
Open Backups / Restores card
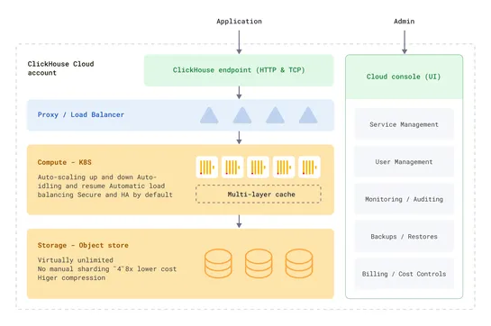404,237
